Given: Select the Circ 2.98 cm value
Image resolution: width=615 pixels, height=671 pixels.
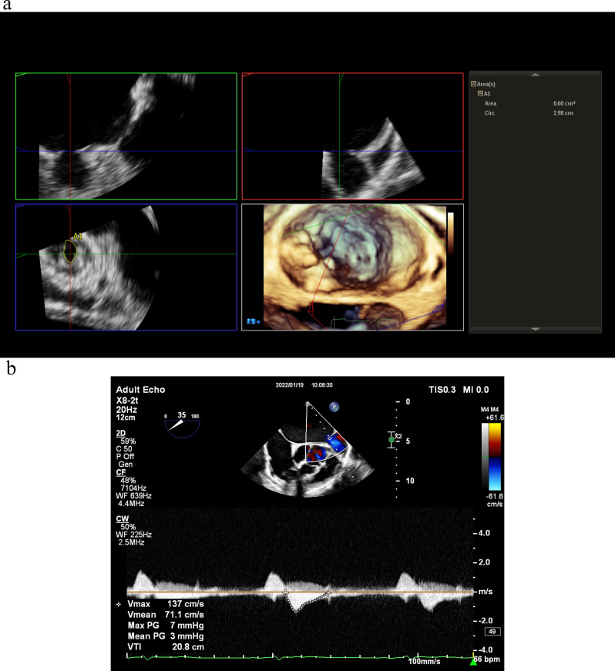Looking at the screenshot, I should pyautogui.click(x=563, y=113).
